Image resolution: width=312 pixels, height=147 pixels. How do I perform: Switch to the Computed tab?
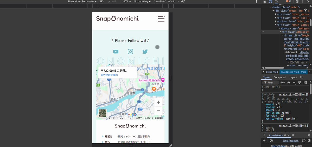coord(279,77)
